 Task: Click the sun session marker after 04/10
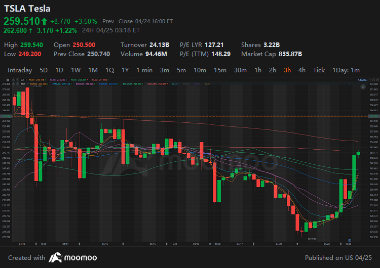(x=36, y=244)
